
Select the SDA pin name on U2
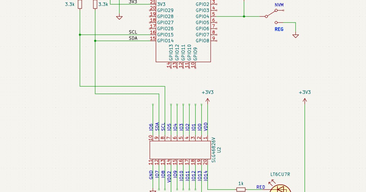click(x=157, y=127)
